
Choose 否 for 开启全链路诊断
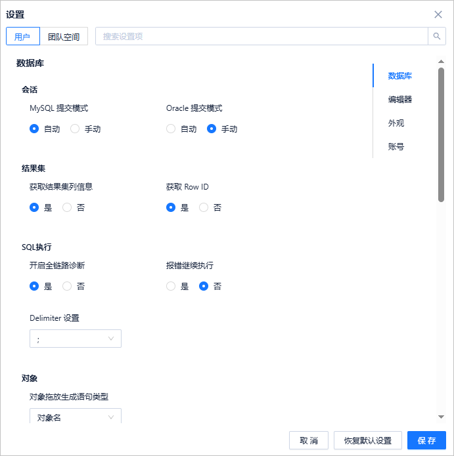point(67,286)
